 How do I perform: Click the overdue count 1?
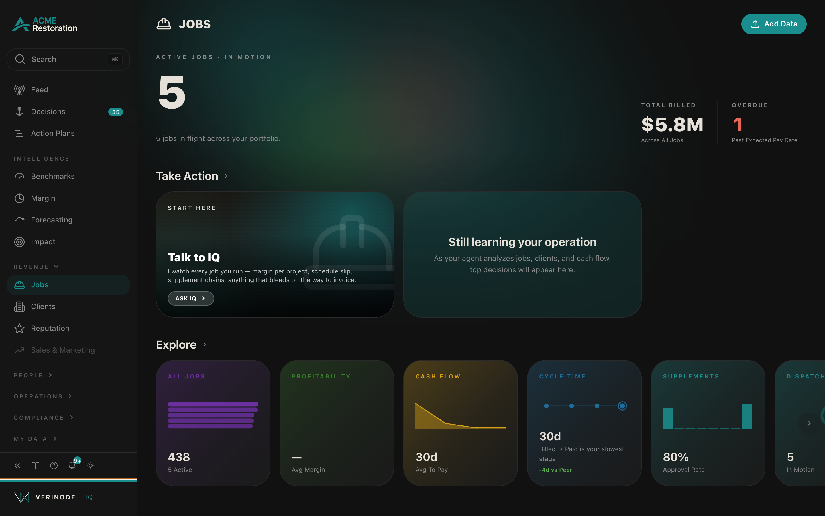point(738,125)
